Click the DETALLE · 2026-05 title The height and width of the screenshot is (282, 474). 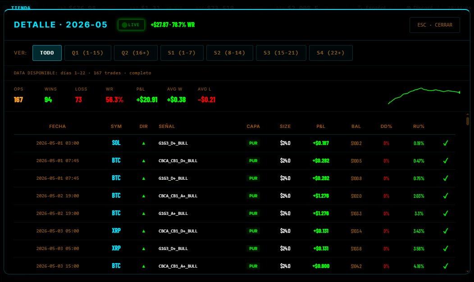click(60, 25)
